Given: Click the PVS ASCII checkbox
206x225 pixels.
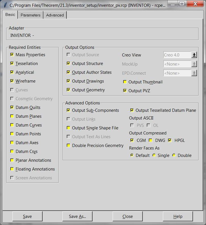Looking at the screenshot, I should click(x=132, y=125).
